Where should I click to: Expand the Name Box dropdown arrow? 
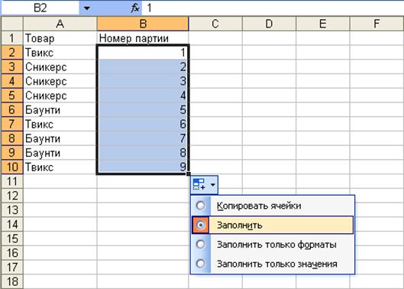click(87, 8)
